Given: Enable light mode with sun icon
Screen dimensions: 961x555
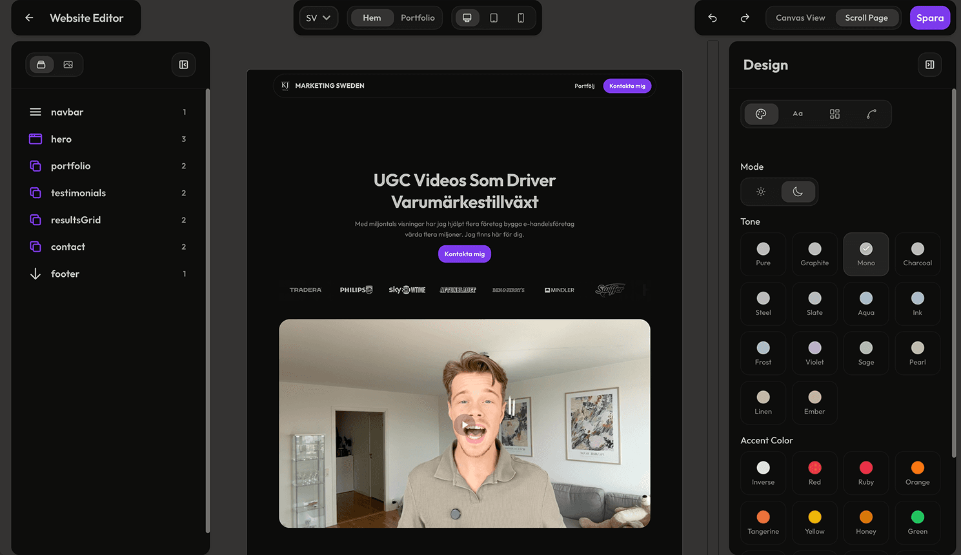Looking at the screenshot, I should 761,192.
